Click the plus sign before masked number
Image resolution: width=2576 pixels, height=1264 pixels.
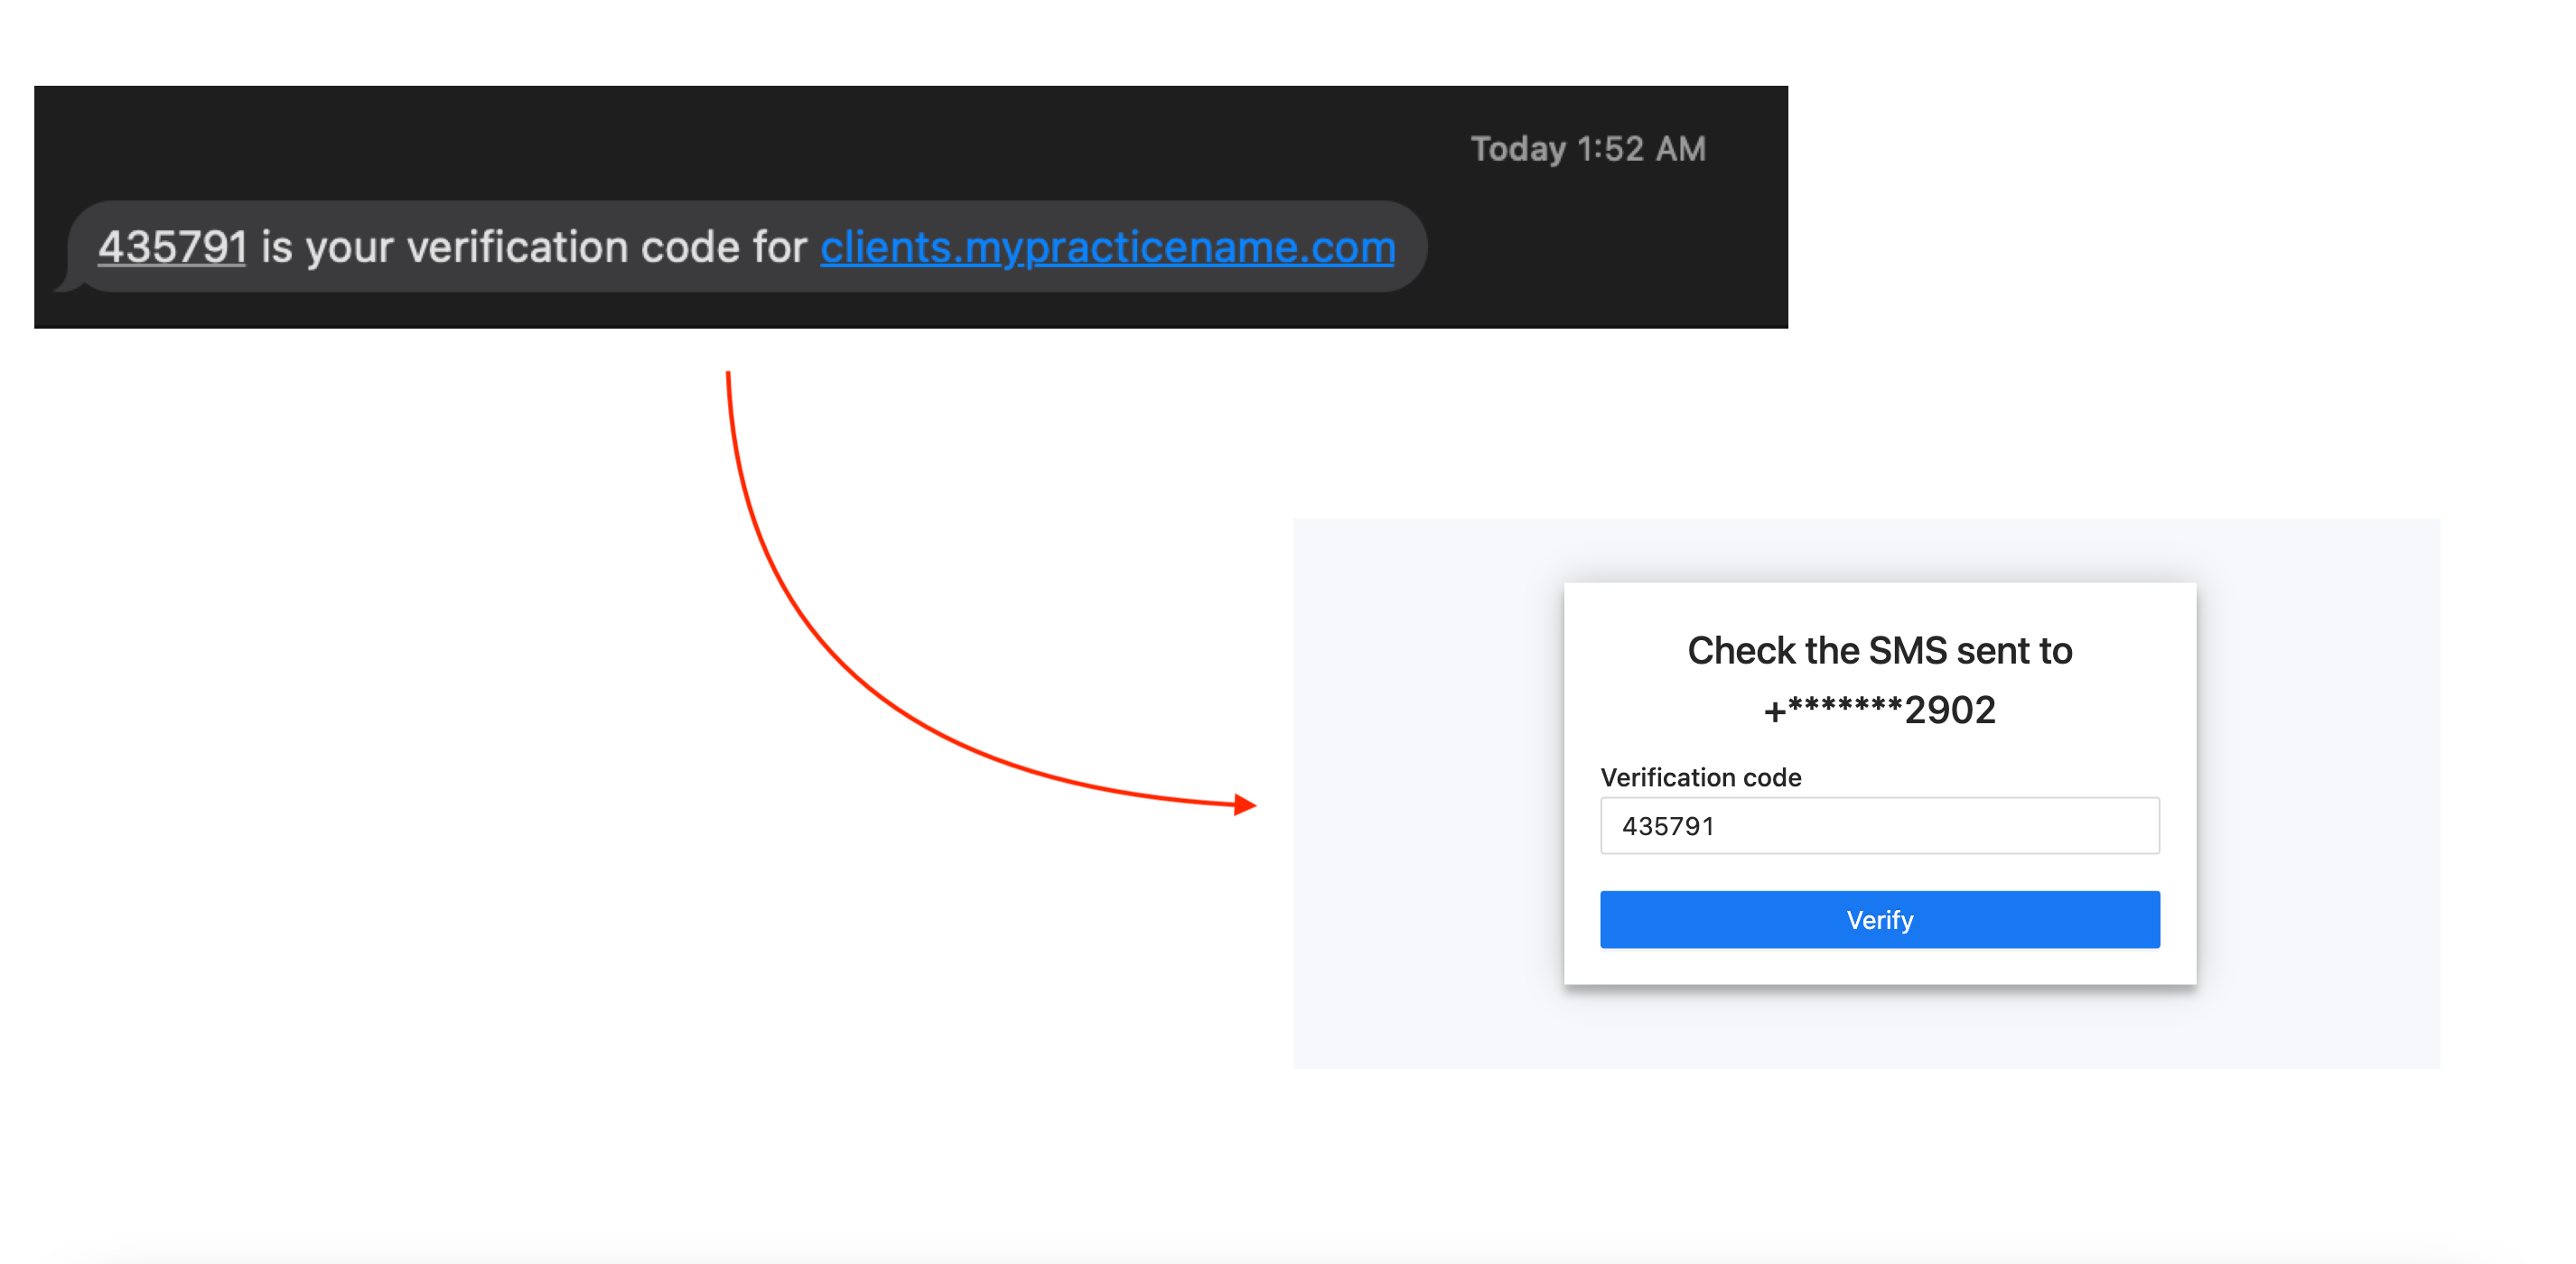[1774, 712]
